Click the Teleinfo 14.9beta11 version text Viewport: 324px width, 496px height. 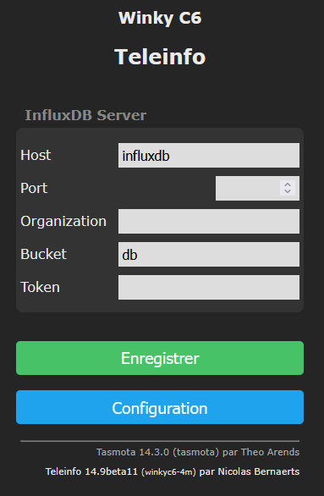tap(91, 471)
